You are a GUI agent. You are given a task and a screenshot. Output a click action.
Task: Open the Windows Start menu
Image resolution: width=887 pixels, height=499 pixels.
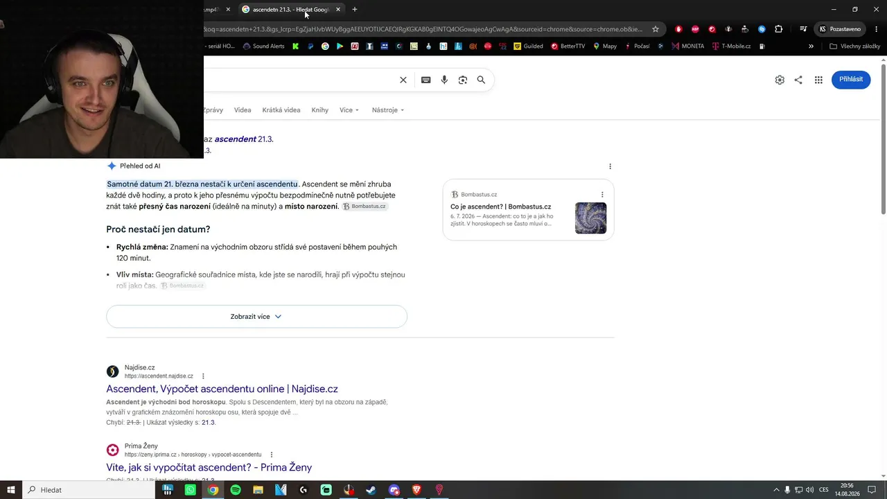11,490
